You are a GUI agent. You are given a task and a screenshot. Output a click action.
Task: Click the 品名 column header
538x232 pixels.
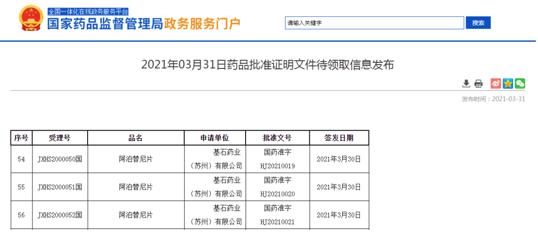(x=135, y=138)
